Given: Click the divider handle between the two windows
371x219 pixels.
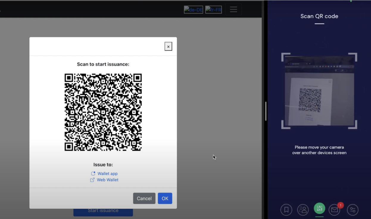Looking at the screenshot, I should pos(266,111).
